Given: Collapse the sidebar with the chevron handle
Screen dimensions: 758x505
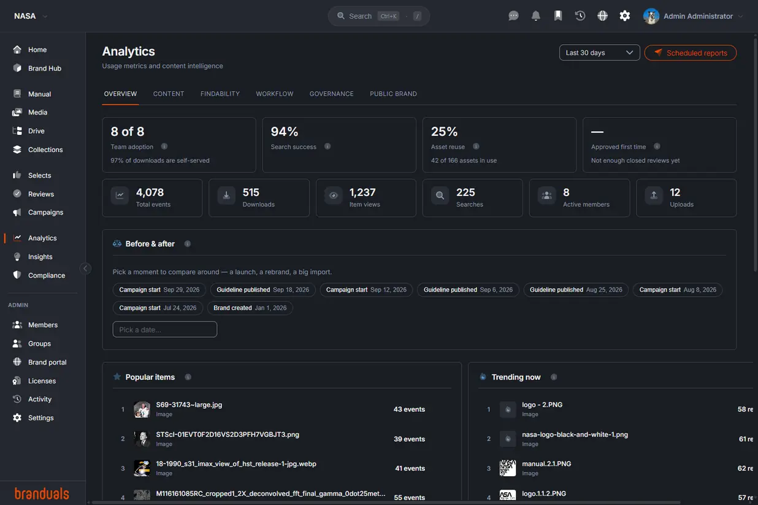Looking at the screenshot, I should click(x=85, y=268).
